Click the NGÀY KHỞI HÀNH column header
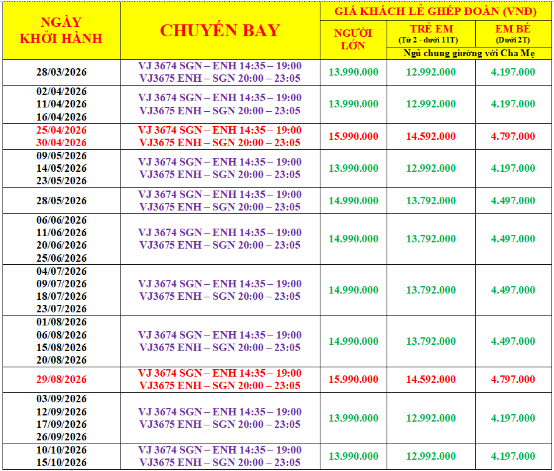The image size is (554, 471). [x=61, y=31]
